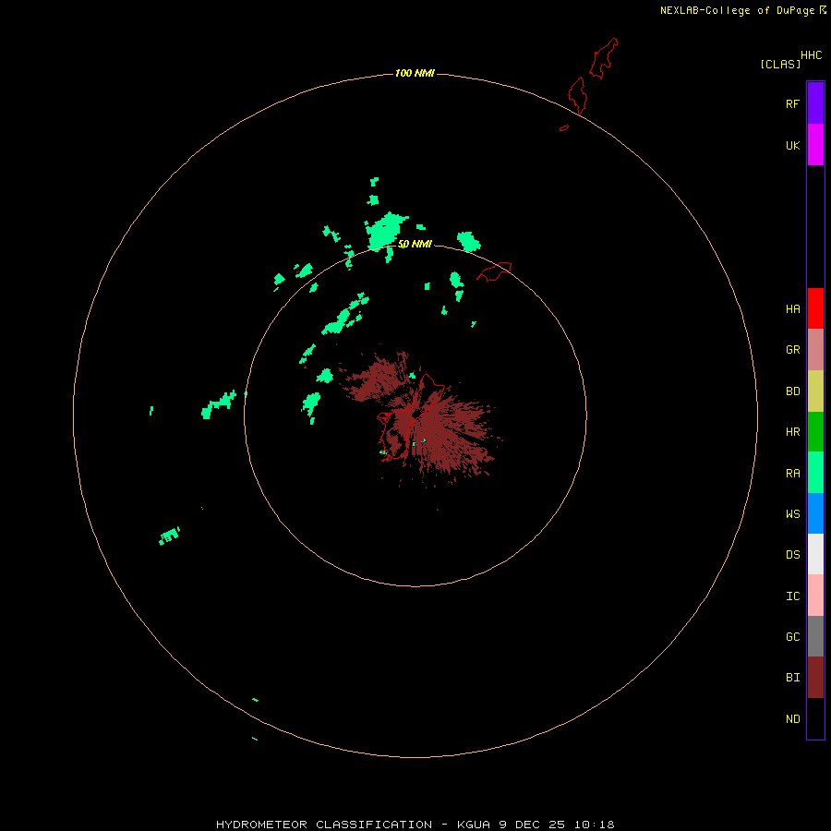This screenshot has height=831, width=831.
Task: Click the 10:18 timestamp
Action: tap(594, 825)
